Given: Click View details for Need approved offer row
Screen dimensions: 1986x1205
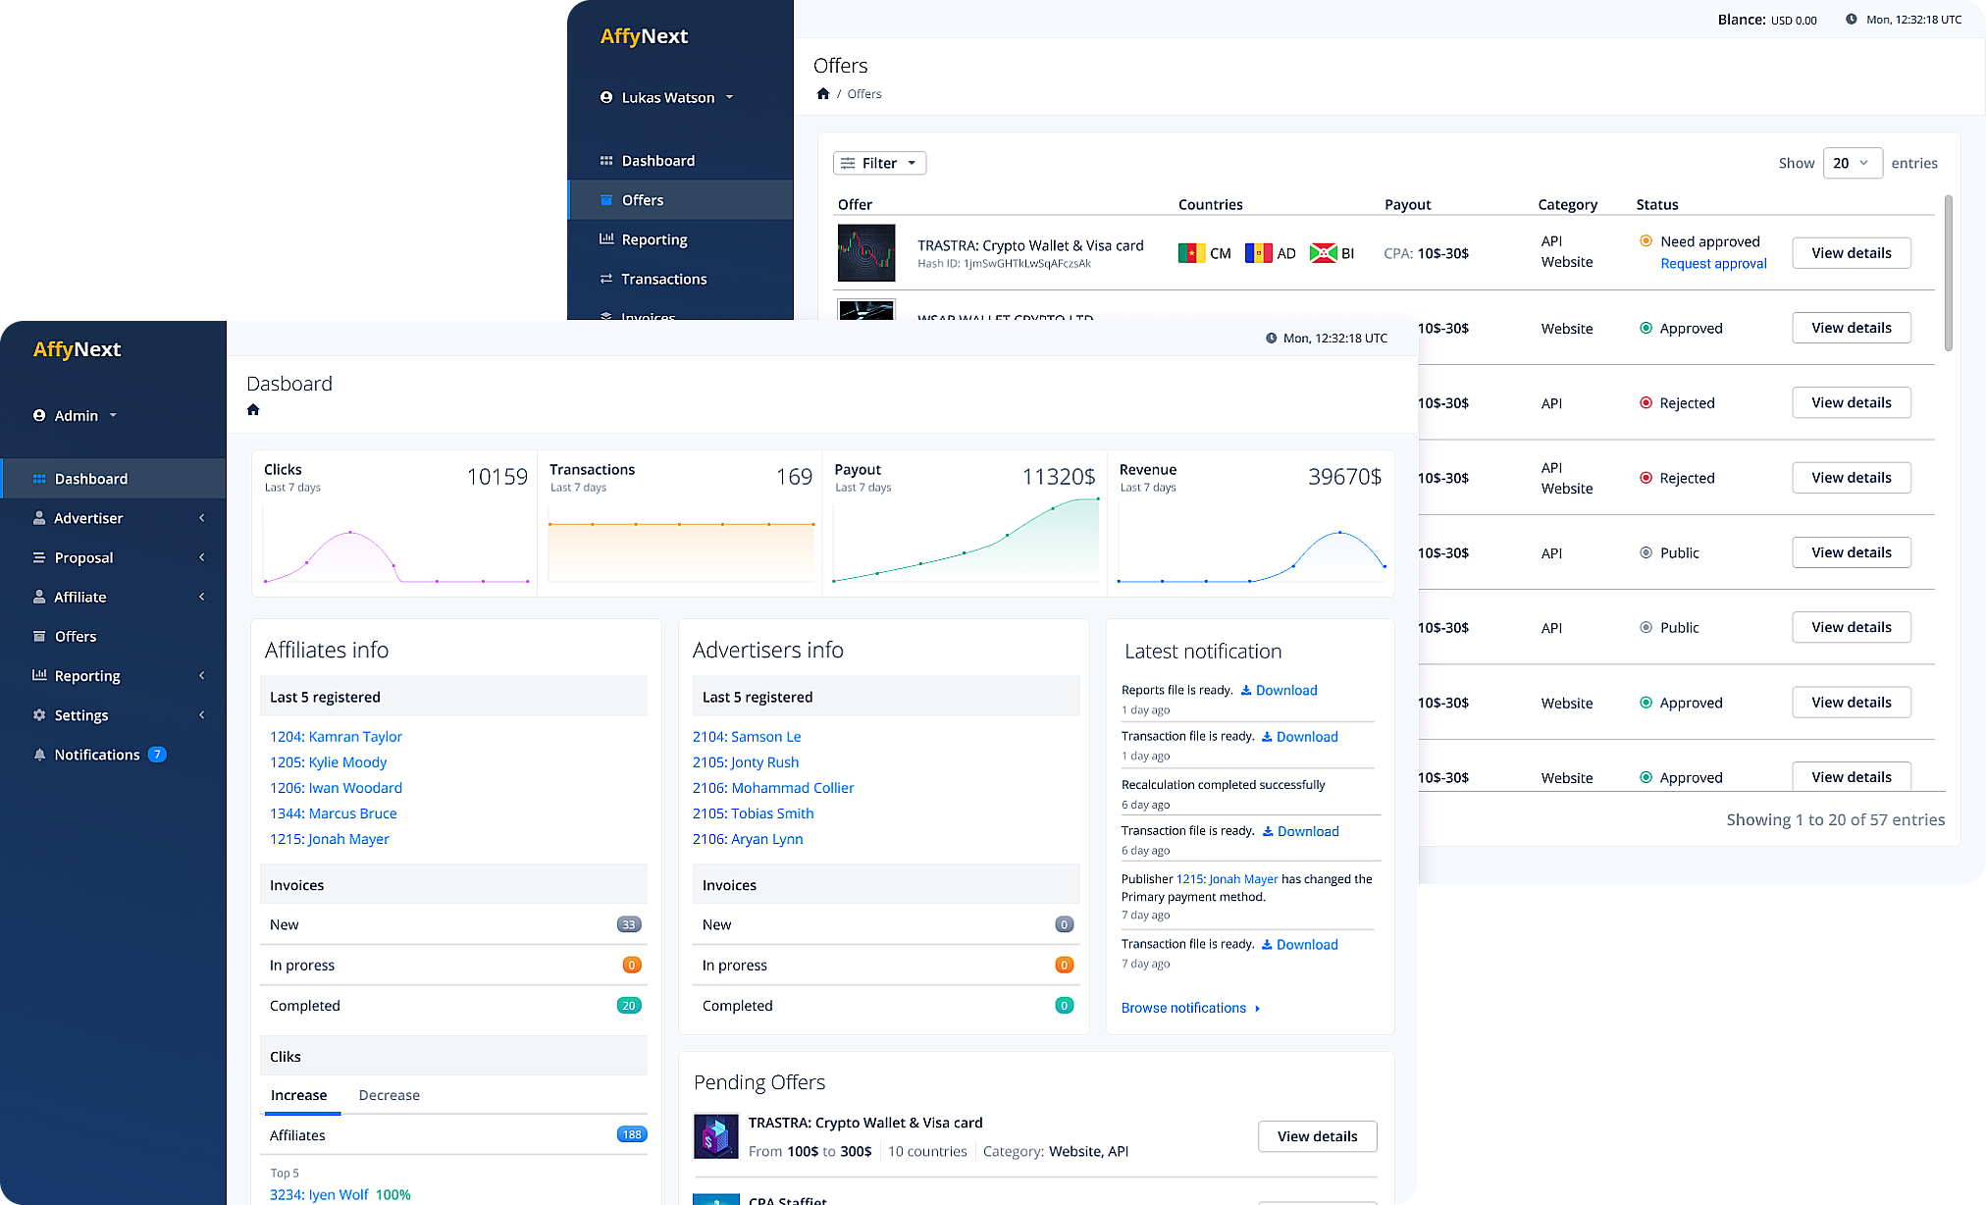Looking at the screenshot, I should click(1851, 253).
